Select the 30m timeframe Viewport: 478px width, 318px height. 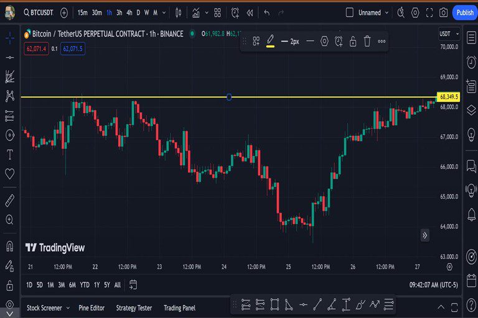(x=97, y=12)
